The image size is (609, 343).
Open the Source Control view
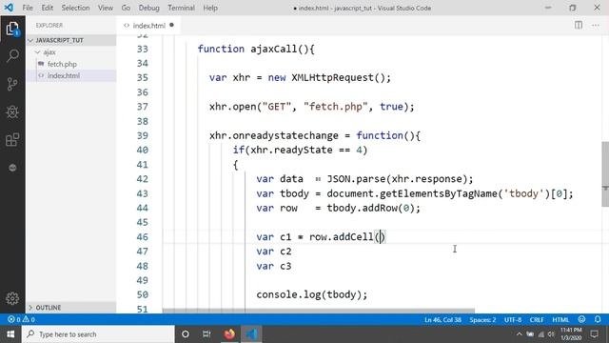pos(12,84)
